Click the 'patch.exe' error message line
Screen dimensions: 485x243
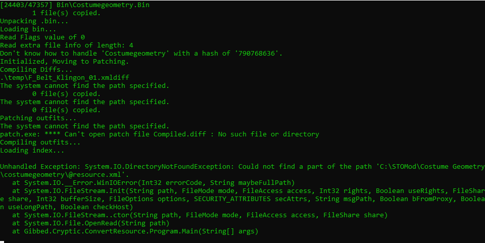159,134
